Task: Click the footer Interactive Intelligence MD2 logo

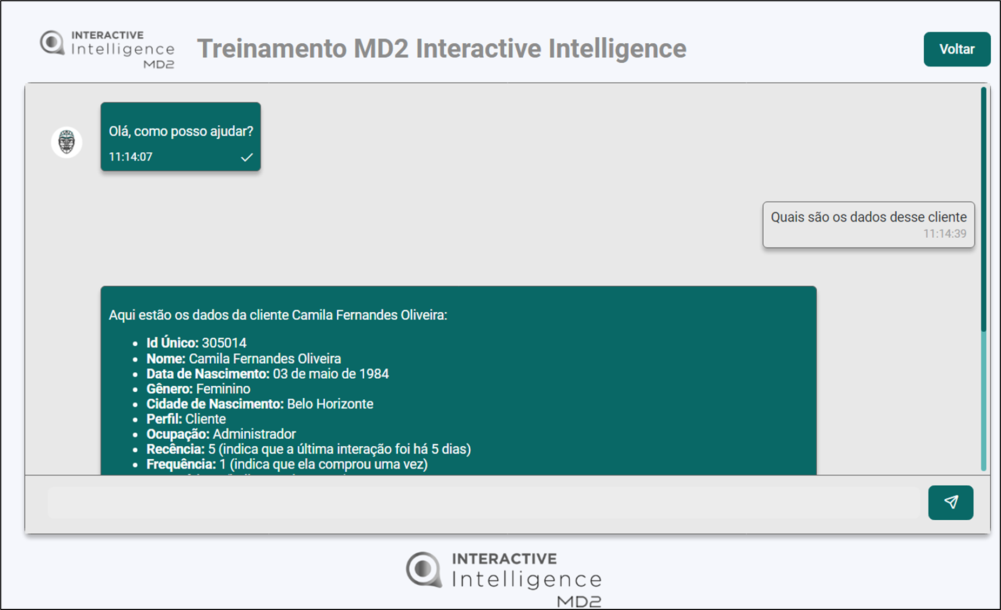Action: point(504,578)
